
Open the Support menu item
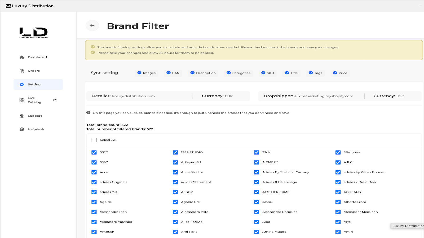38,116
